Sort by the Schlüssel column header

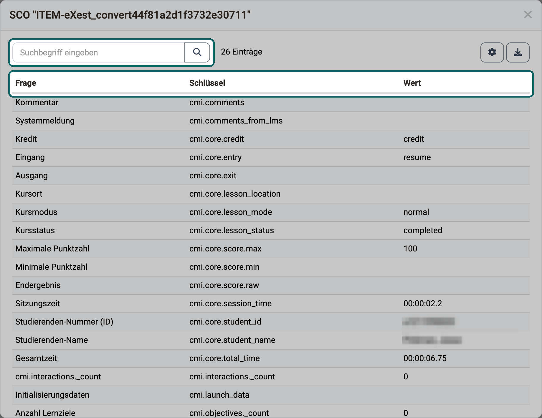[207, 83]
